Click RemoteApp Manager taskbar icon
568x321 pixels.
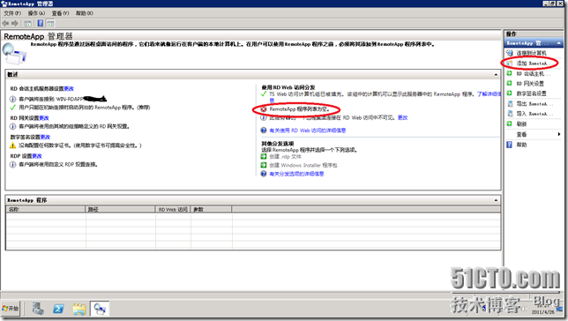(x=100, y=309)
